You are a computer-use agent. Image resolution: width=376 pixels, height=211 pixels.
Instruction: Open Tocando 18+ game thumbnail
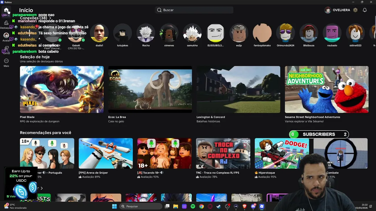(164, 153)
